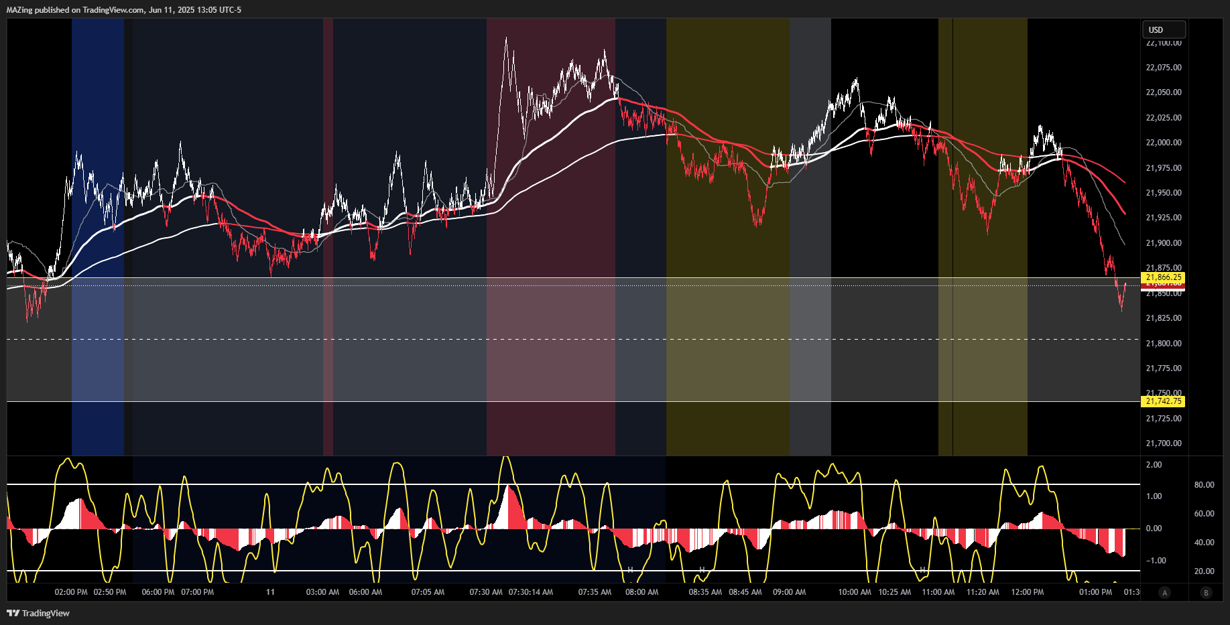Viewport: 1230px width, 625px height.
Task: Click the 07:05 AM time label
Action: (x=428, y=592)
